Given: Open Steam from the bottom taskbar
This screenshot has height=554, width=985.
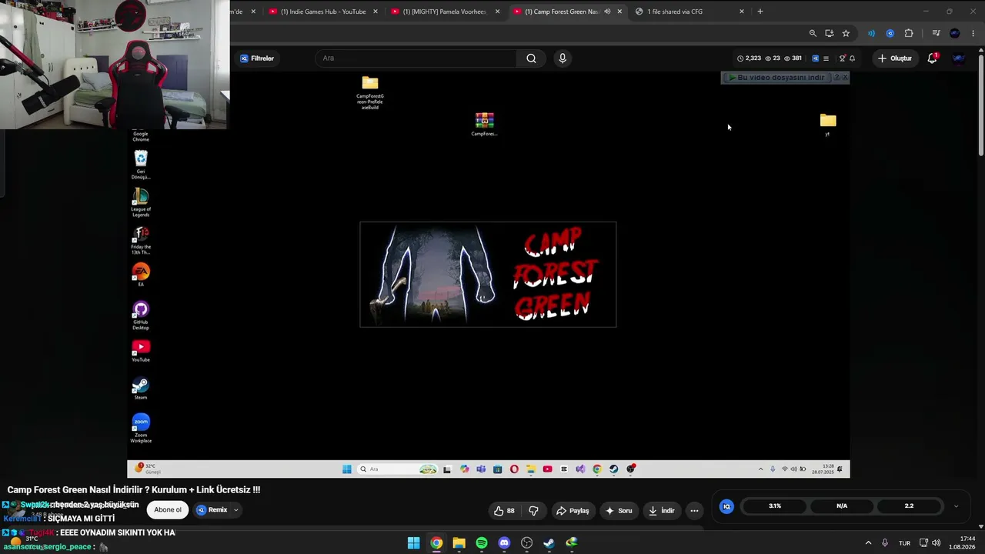Looking at the screenshot, I should coord(549,543).
